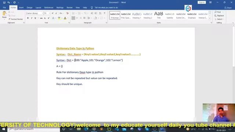Screen dimensions: 235x132
Task: Switch to the References tab
Action: pos(49,7)
